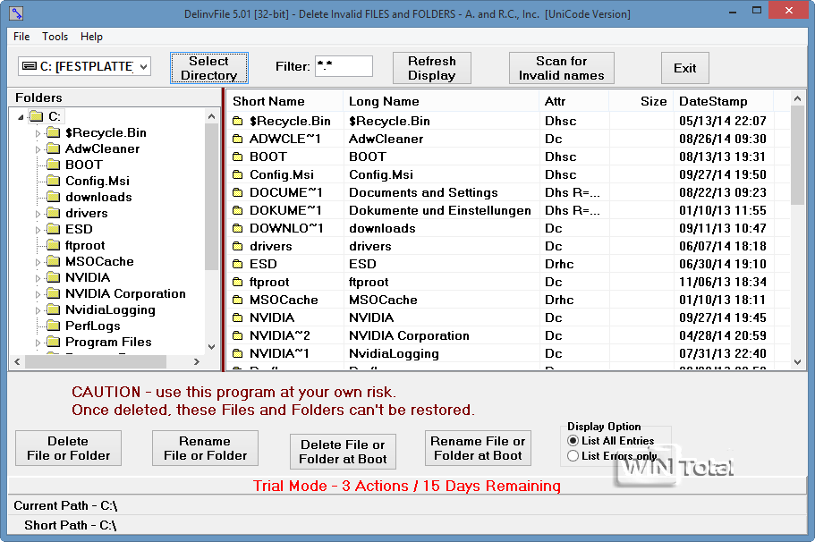
Task: Open the C: [FESTPLATTE] drive dropdown
Action: [x=143, y=66]
